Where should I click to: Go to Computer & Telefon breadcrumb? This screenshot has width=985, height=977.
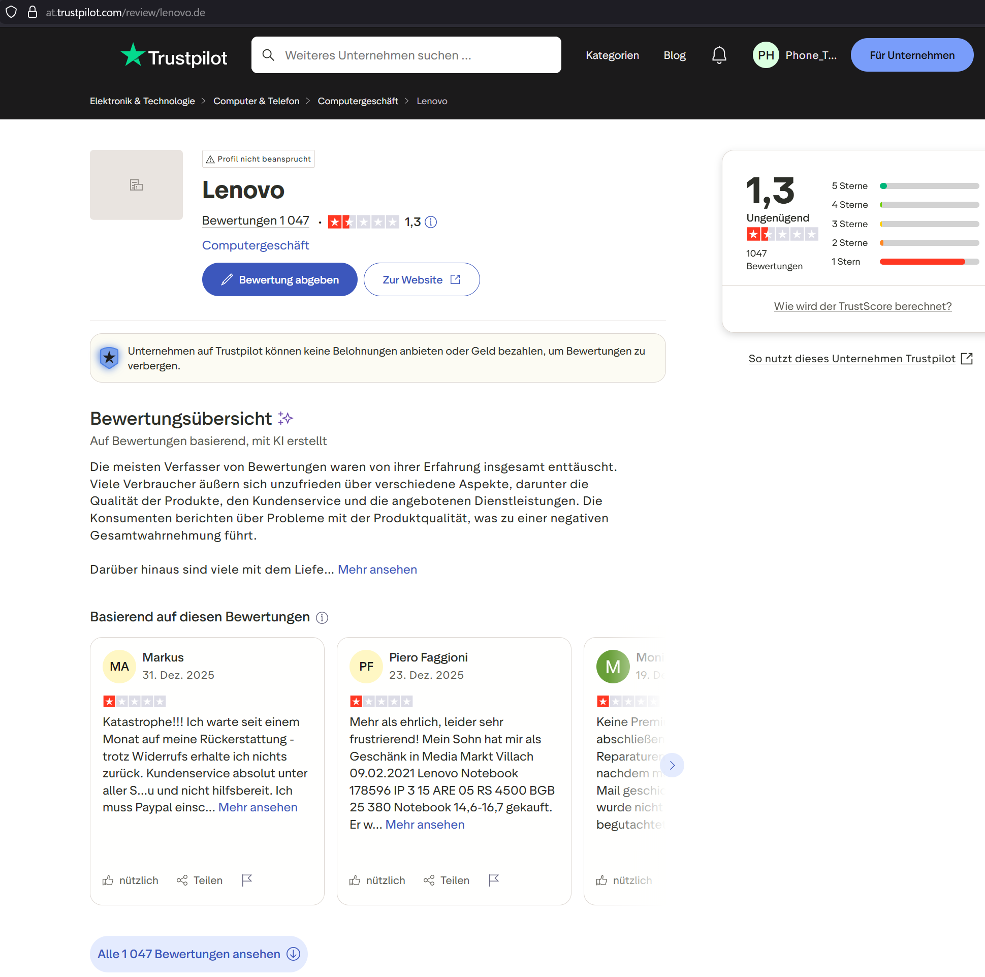point(256,101)
